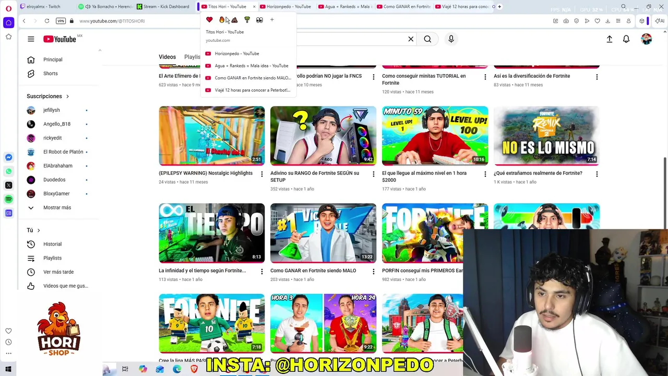Screen dimensions: 668x376
Task: Open 'Ver más tarde' in sidebar
Action: coord(58,272)
